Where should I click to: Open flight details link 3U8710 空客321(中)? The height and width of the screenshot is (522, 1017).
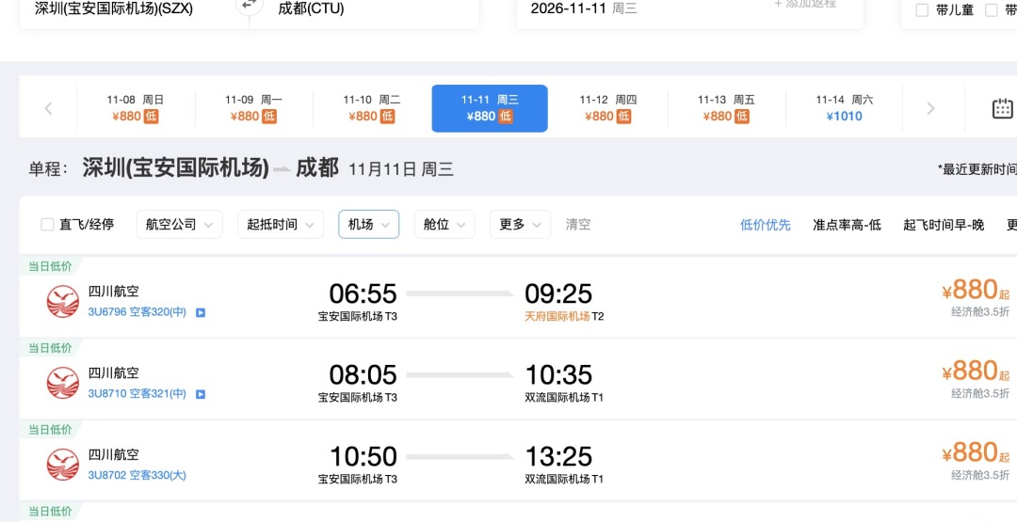tap(137, 394)
